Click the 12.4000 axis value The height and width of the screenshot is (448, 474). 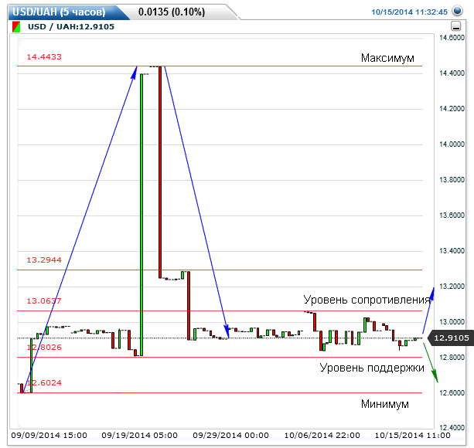452,427
